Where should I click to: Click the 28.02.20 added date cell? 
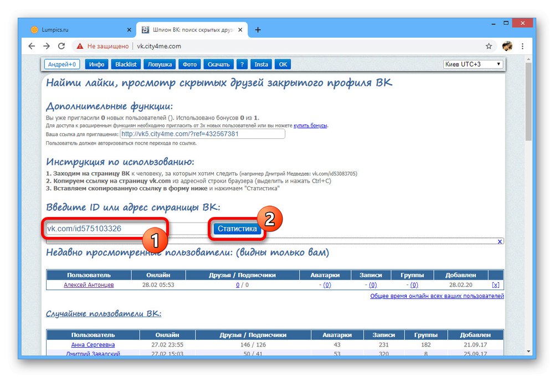point(461,285)
